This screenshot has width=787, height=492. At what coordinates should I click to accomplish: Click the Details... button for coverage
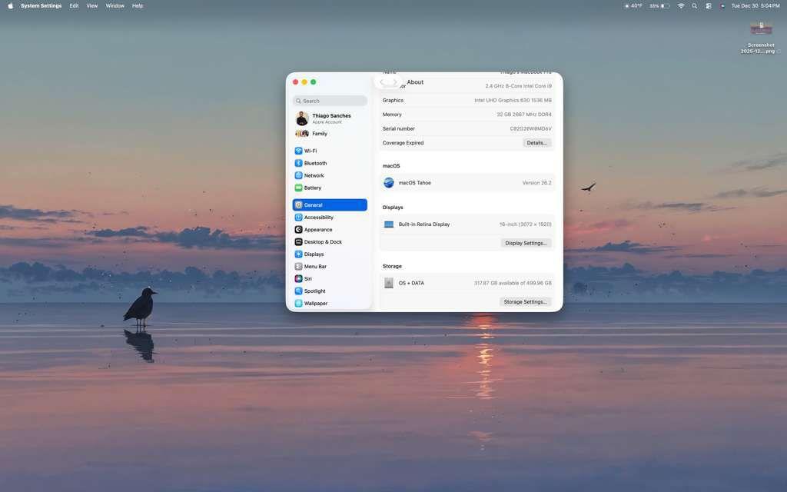(x=536, y=143)
